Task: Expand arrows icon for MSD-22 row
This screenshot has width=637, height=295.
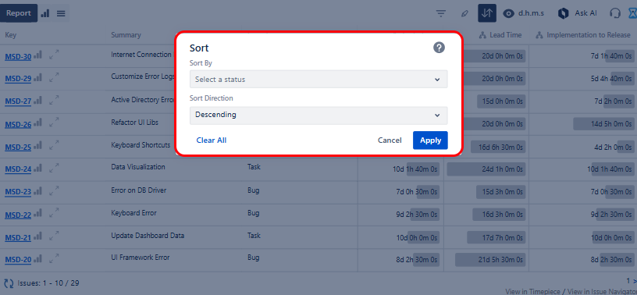Action: (x=54, y=213)
